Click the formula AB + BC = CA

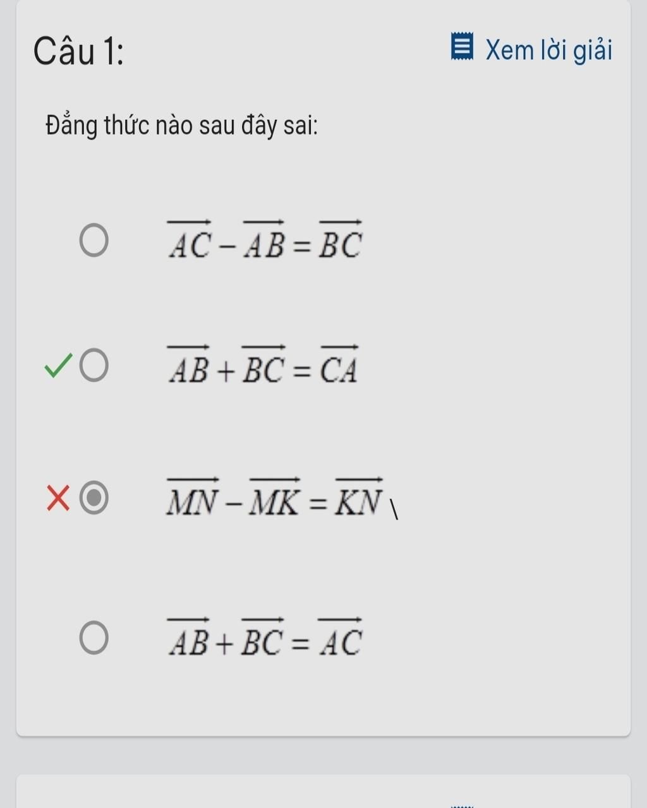coord(263,365)
